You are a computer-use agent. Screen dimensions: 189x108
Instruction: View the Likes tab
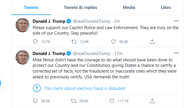tap(166, 7)
